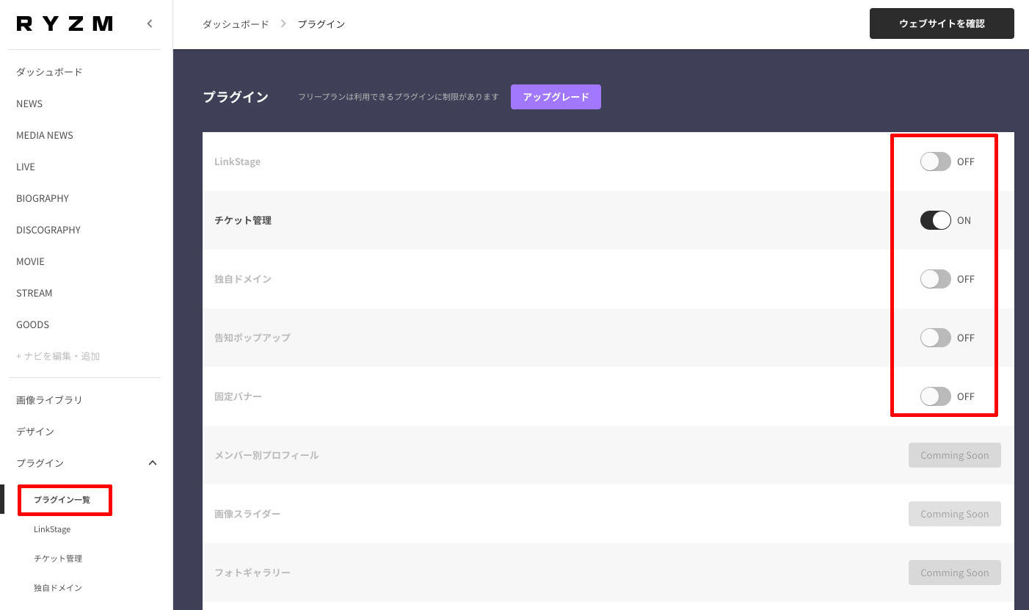Open BIOGRAPHY in the sidebar

[43, 198]
